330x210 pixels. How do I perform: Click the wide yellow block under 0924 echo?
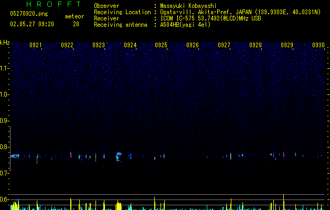[119, 206]
